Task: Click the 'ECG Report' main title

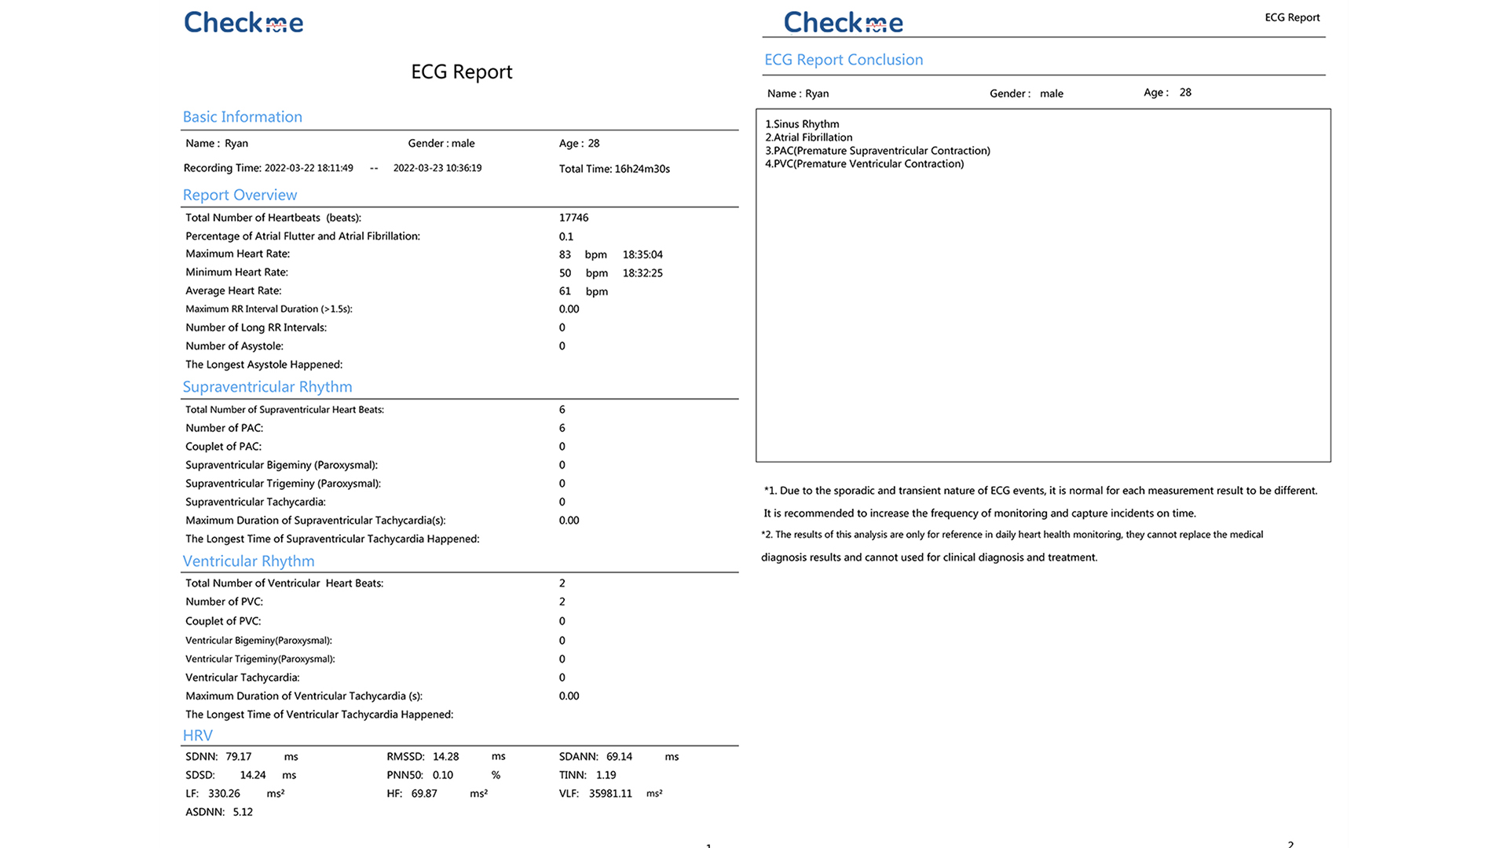Action: coord(462,71)
